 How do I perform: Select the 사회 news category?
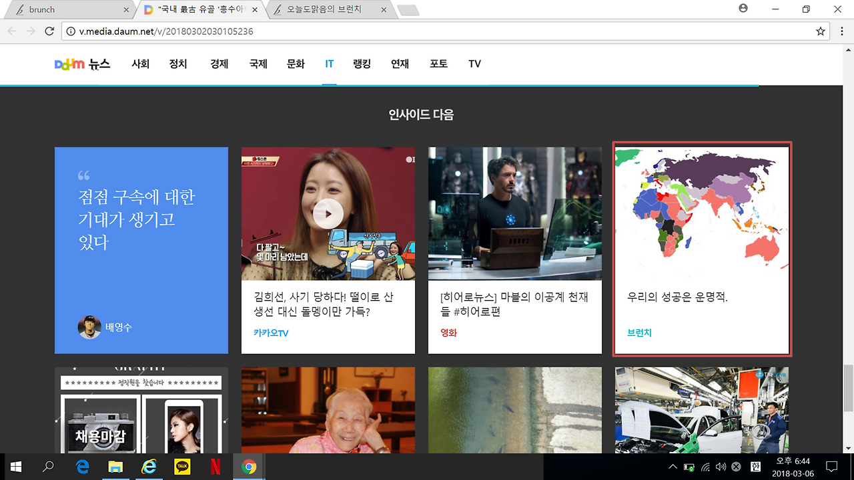pos(141,64)
